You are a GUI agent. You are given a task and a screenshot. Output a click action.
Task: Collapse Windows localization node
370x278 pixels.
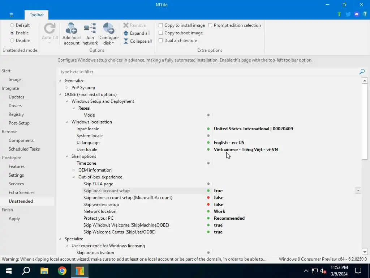click(67, 122)
